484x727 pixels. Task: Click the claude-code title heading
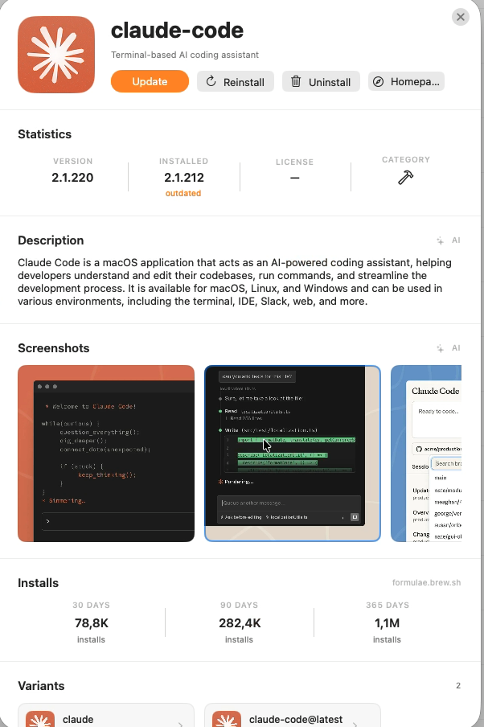click(x=177, y=31)
